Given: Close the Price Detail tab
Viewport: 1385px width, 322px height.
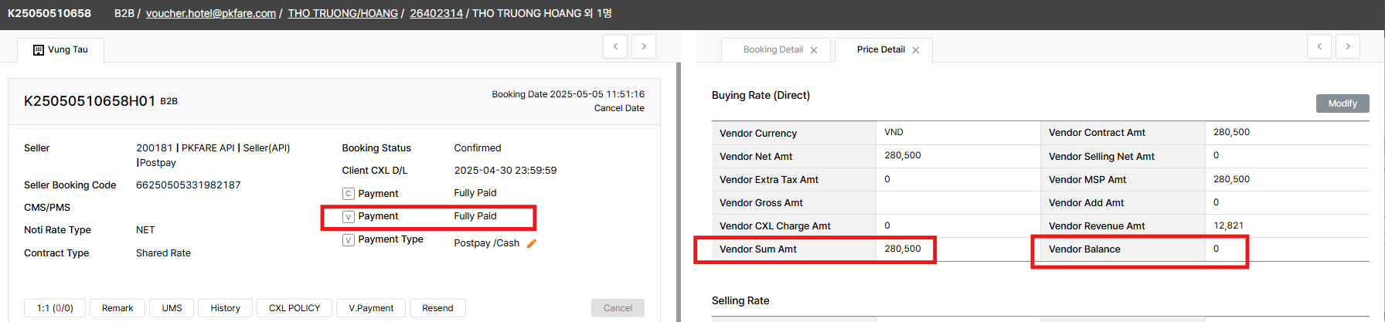Looking at the screenshot, I should [x=916, y=50].
